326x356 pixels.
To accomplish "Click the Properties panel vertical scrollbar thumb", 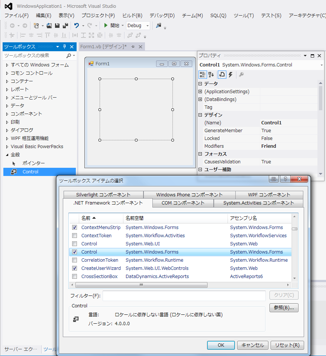I will click(x=320, y=98).
